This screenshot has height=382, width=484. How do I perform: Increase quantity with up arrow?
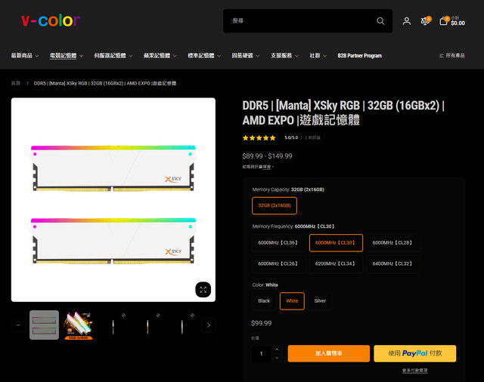[x=277, y=350]
